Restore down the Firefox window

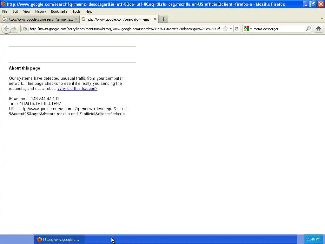[313, 4]
